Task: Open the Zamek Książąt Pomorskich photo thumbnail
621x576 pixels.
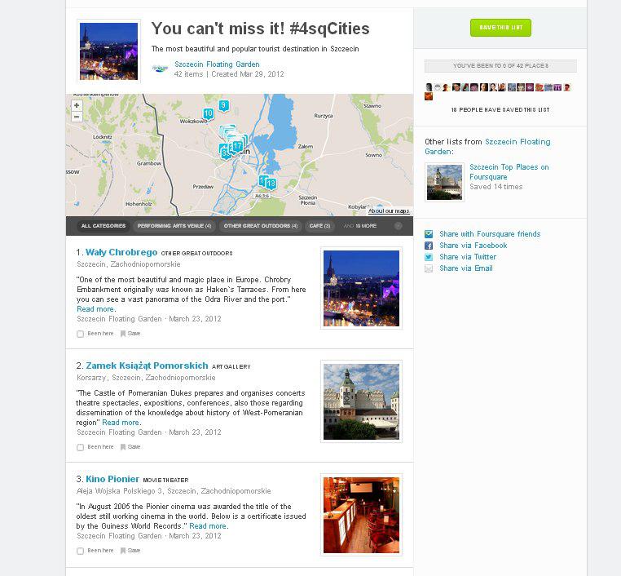Action: point(361,401)
